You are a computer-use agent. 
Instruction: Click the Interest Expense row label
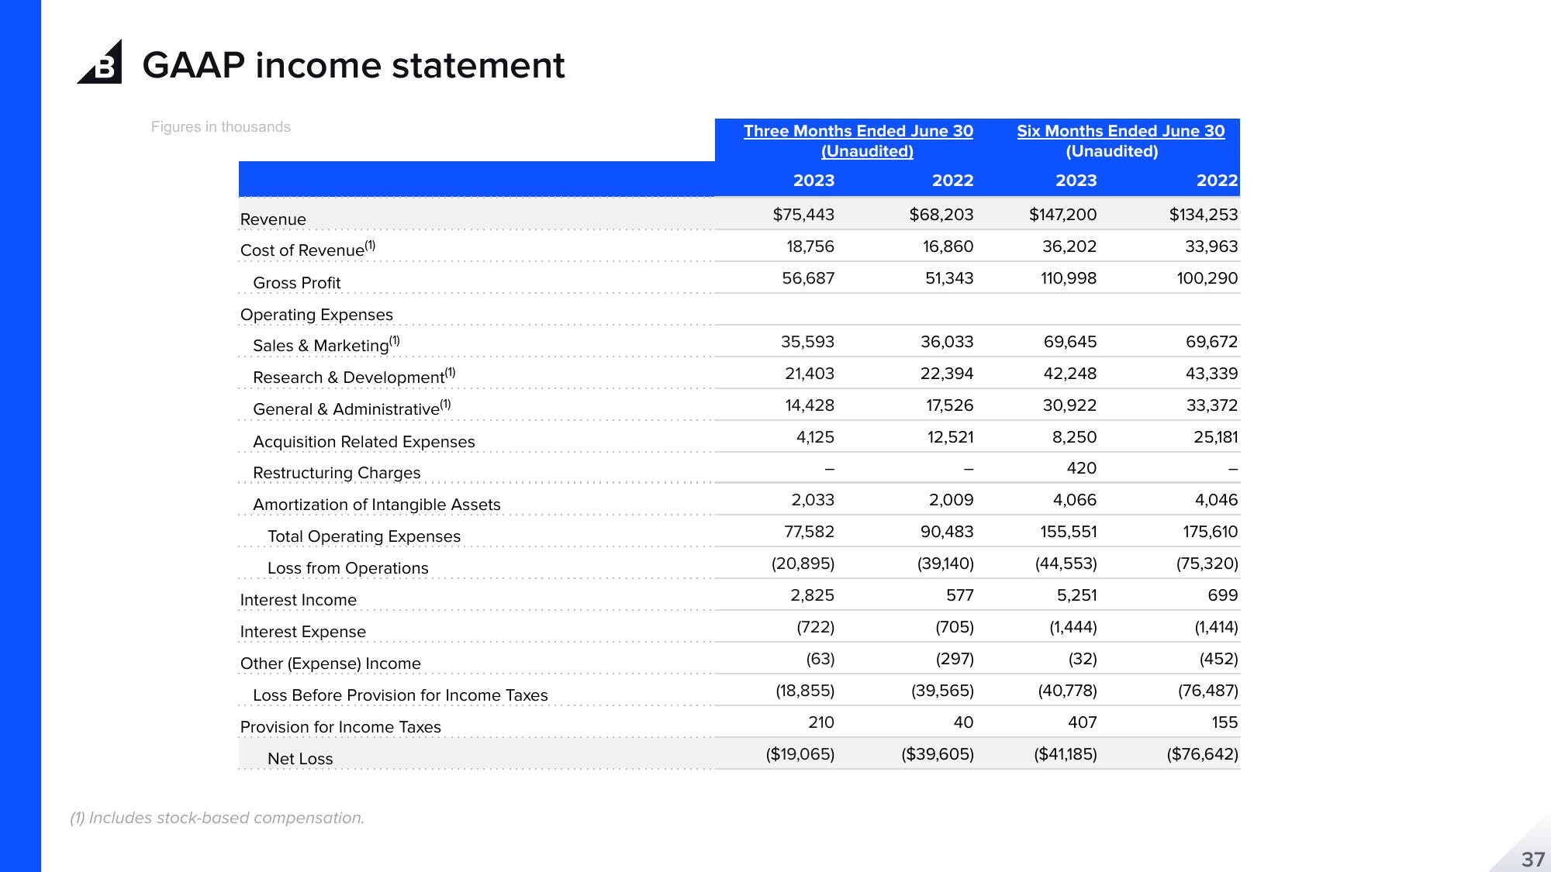click(303, 632)
